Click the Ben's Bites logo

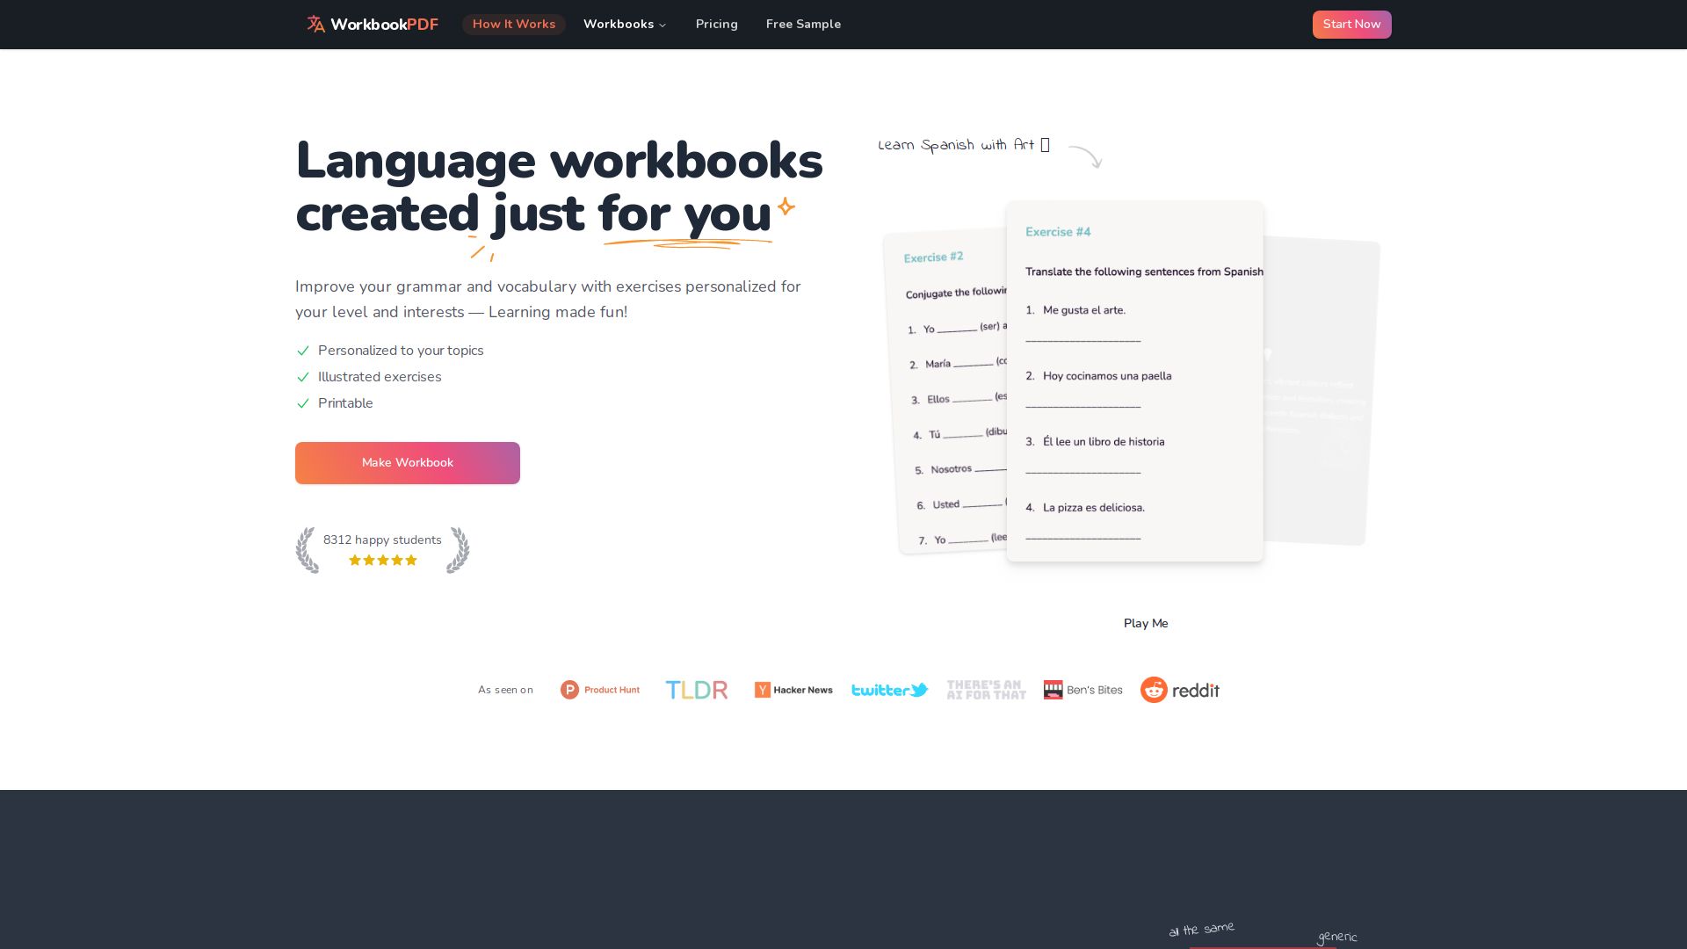pyautogui.click(x=1082, y=690)
